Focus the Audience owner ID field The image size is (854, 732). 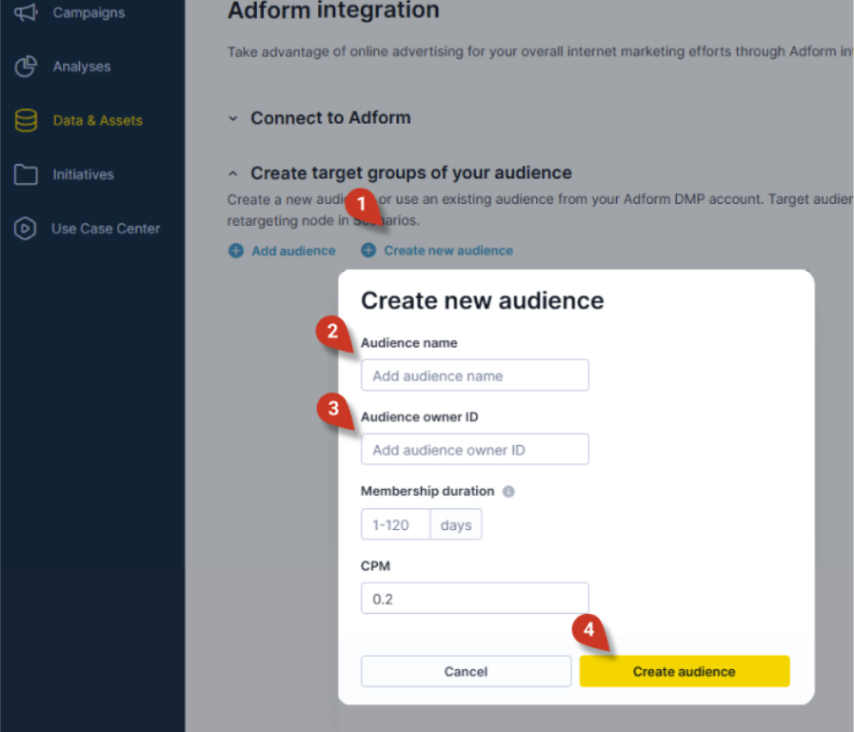coord(474,449)
